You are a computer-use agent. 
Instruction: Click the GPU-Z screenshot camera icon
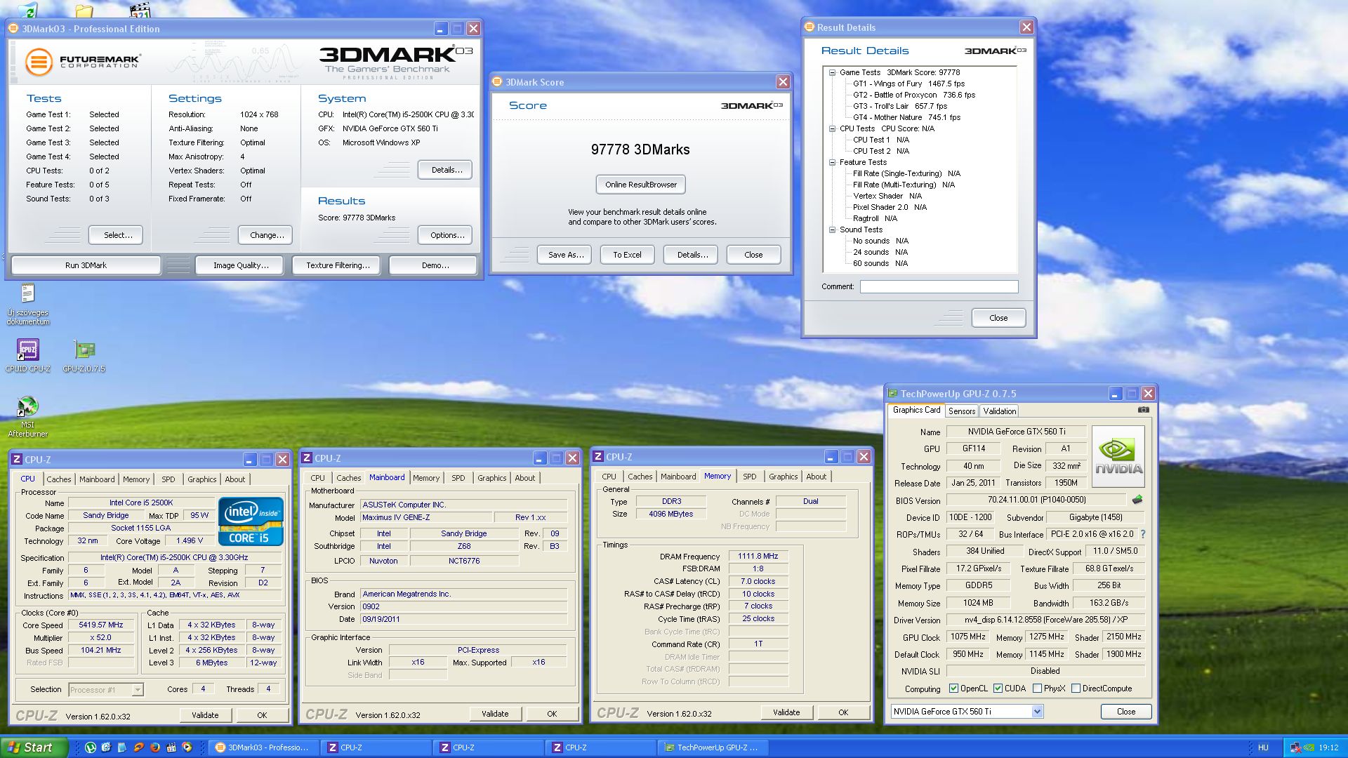point(1143,410)
